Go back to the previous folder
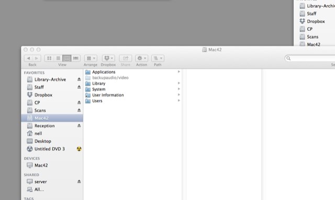Viewport: 335px width, 200px height. coord(28,58)
